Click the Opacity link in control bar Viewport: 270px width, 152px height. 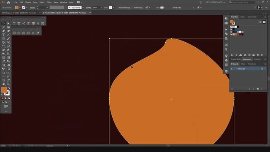(88, 8)
